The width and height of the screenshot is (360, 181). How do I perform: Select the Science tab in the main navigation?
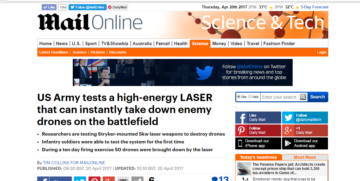tap(200, 44)
